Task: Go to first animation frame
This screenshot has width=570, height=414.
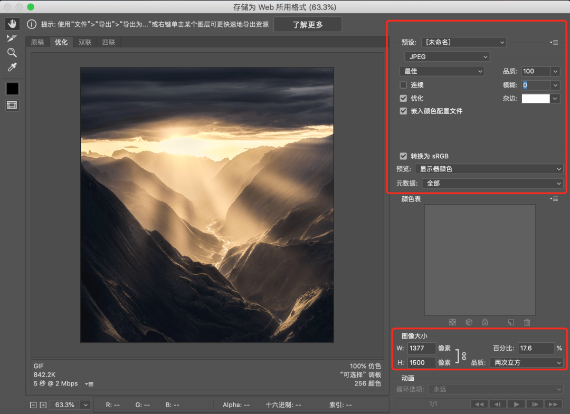Action: click(479, 404)
